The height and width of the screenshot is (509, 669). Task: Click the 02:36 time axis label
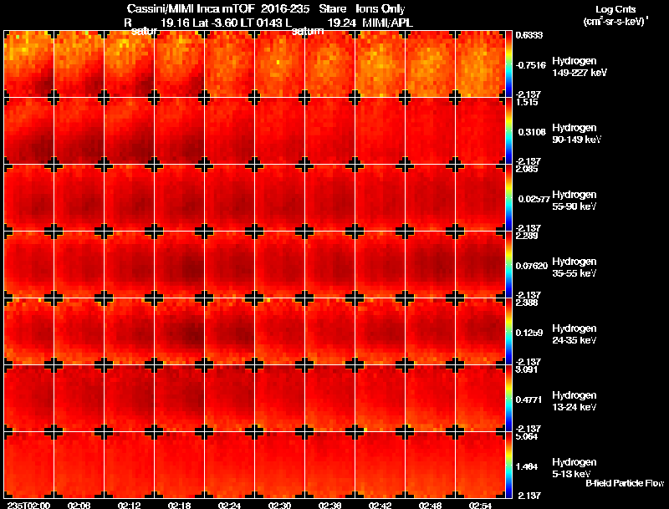329,505
